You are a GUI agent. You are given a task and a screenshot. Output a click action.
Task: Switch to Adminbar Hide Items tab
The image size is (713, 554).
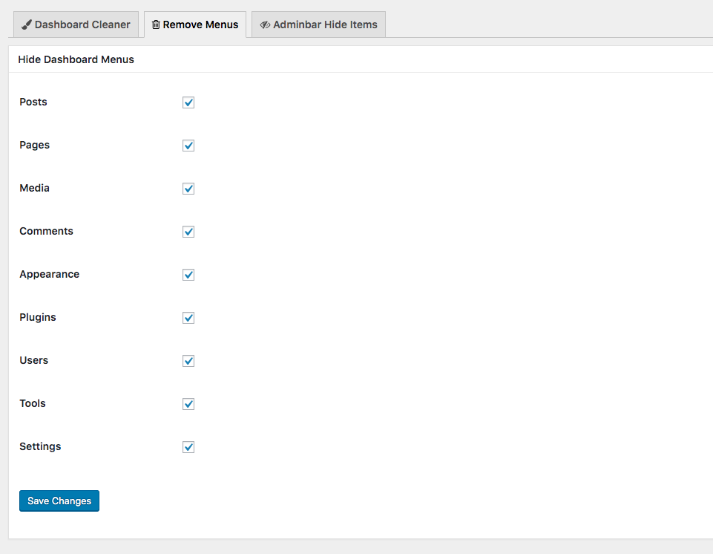(x=318, y=25)
